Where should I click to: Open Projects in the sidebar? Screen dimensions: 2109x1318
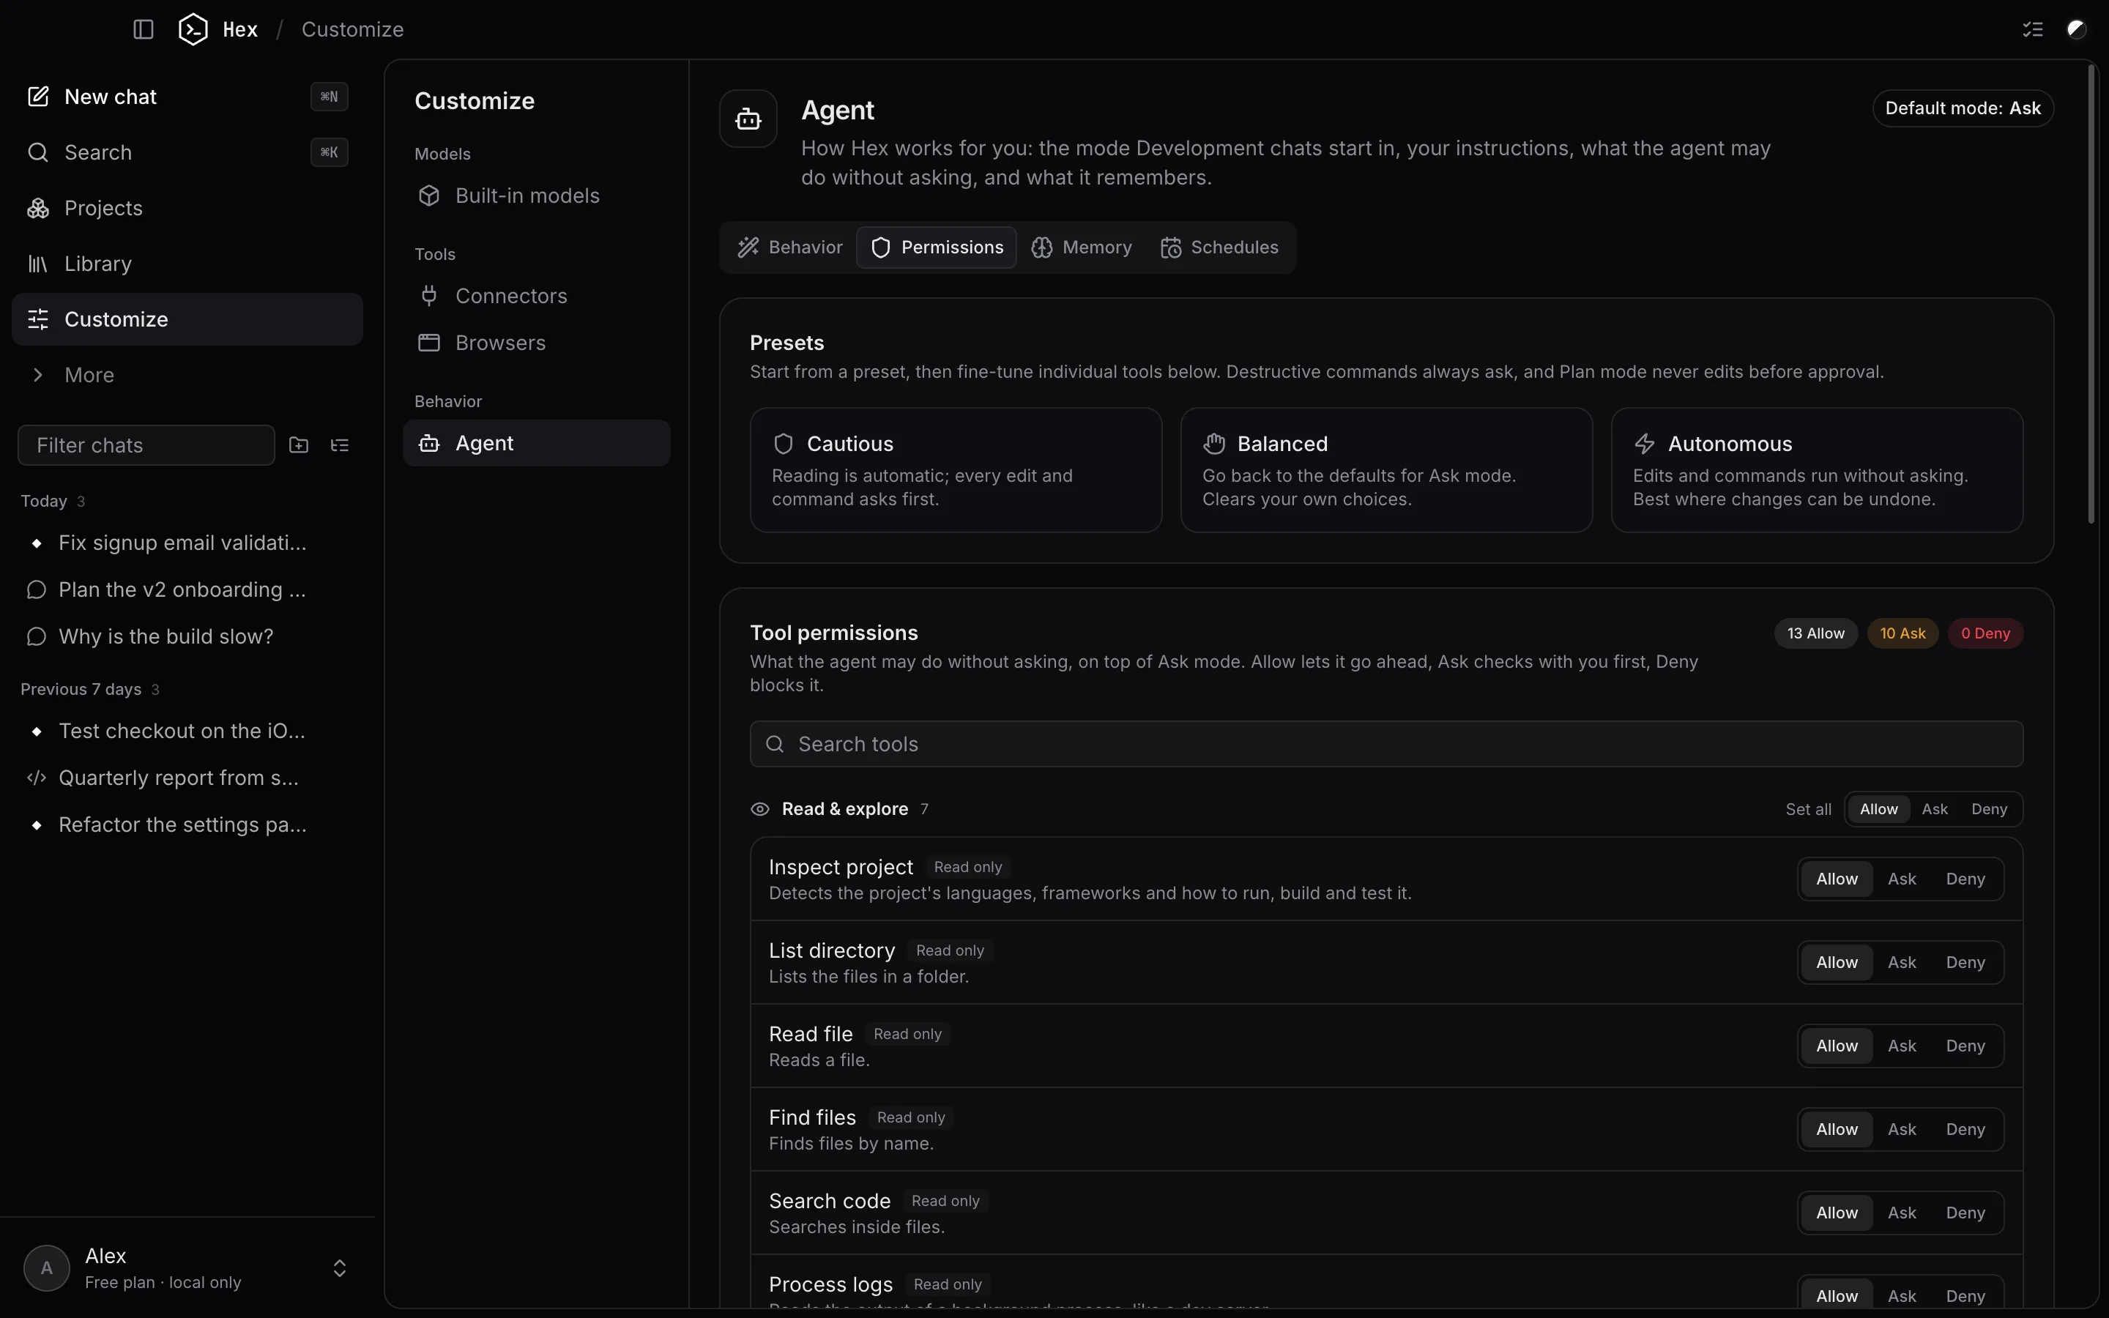[x=187, y=209]
